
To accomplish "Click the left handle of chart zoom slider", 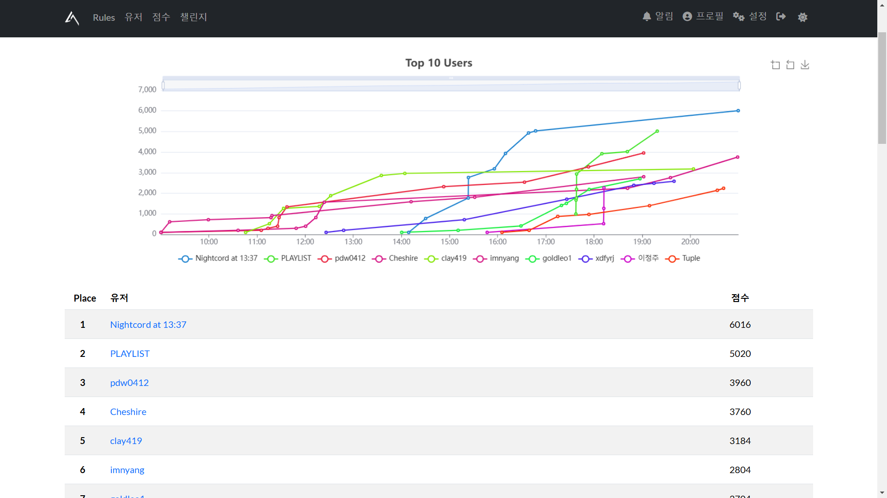I will pos(163,86).
